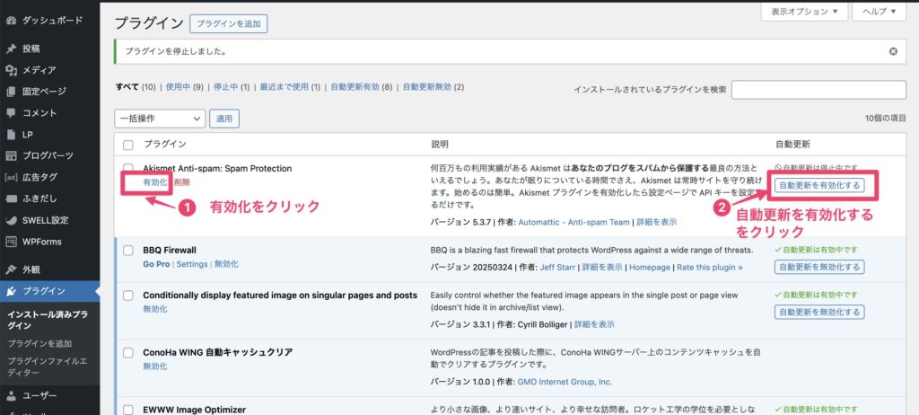Viewport: 919px width, 415px height.
Task: Open the 一括操作 bulk actions dropdown
Action: click(160, 119)
